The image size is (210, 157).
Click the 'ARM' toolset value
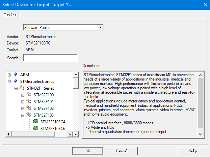[x=30, y=50]
